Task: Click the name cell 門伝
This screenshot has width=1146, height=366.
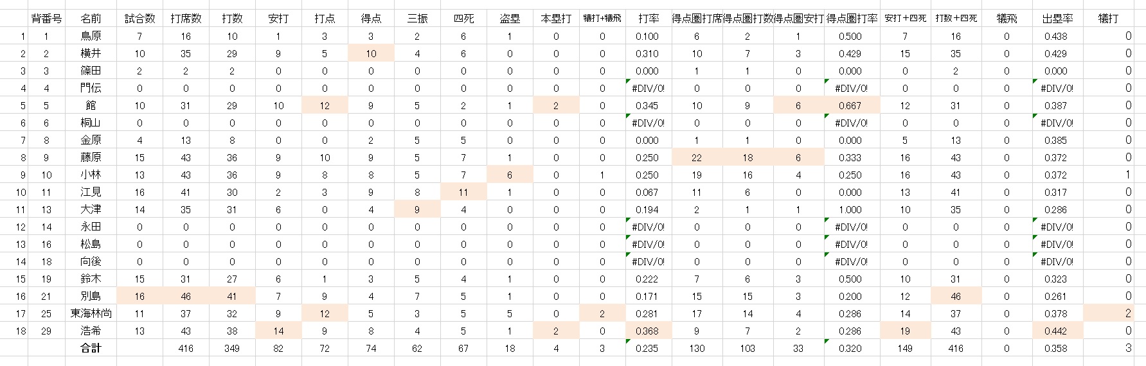Action: click(x=91, y=88)
